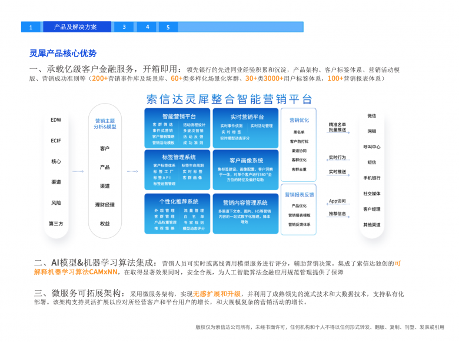The image size is (459, 342).
Task: Click 客群优化 under 营销优化
Action: [x=299, y=160]
